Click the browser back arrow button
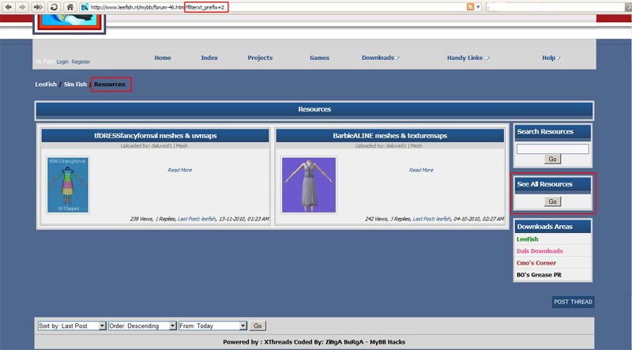 pyautogui.click(x=9, y=6)
